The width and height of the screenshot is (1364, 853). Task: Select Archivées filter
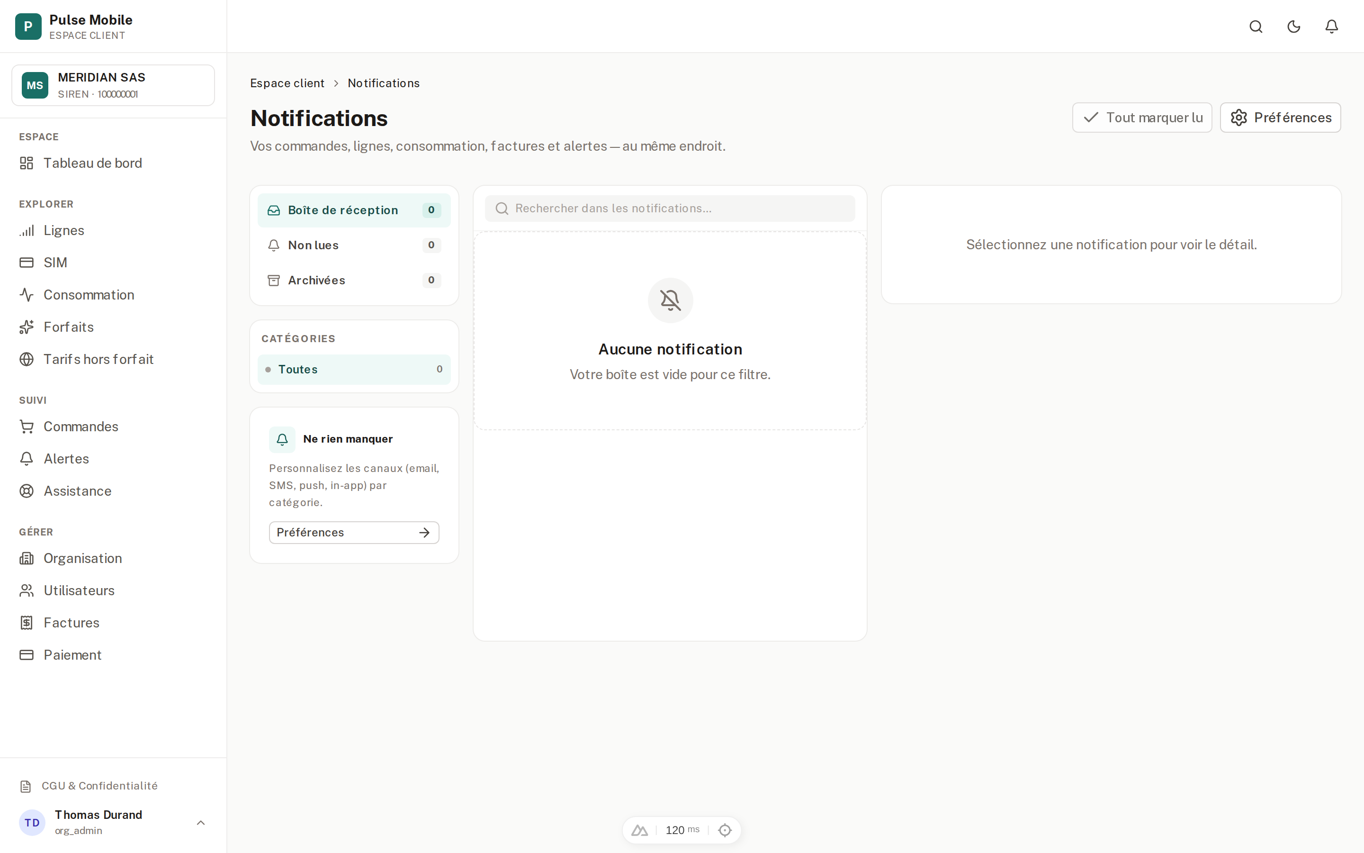click(354, 280)
